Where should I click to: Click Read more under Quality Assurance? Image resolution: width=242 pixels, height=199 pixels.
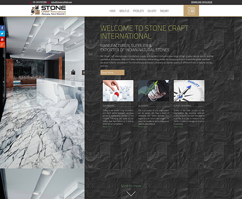click(178, 127)
